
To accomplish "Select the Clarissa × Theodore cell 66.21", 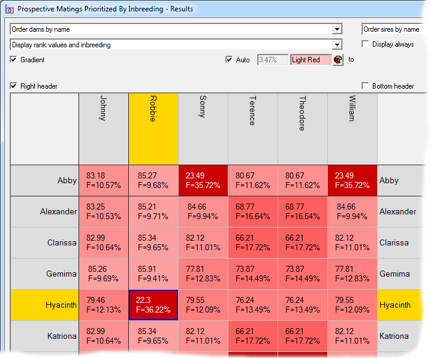I will (x=303, y=242).
